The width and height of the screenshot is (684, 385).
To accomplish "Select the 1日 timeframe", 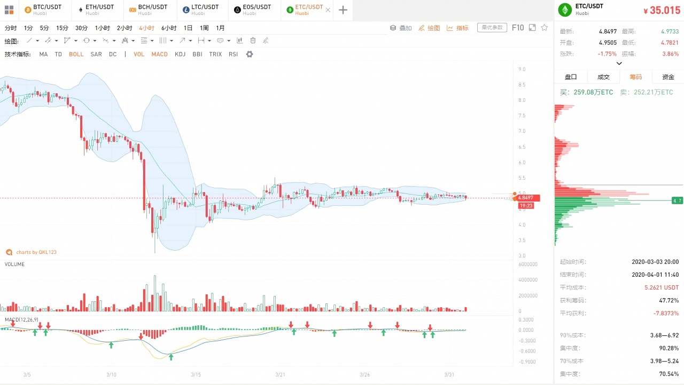I will [188, 28].
